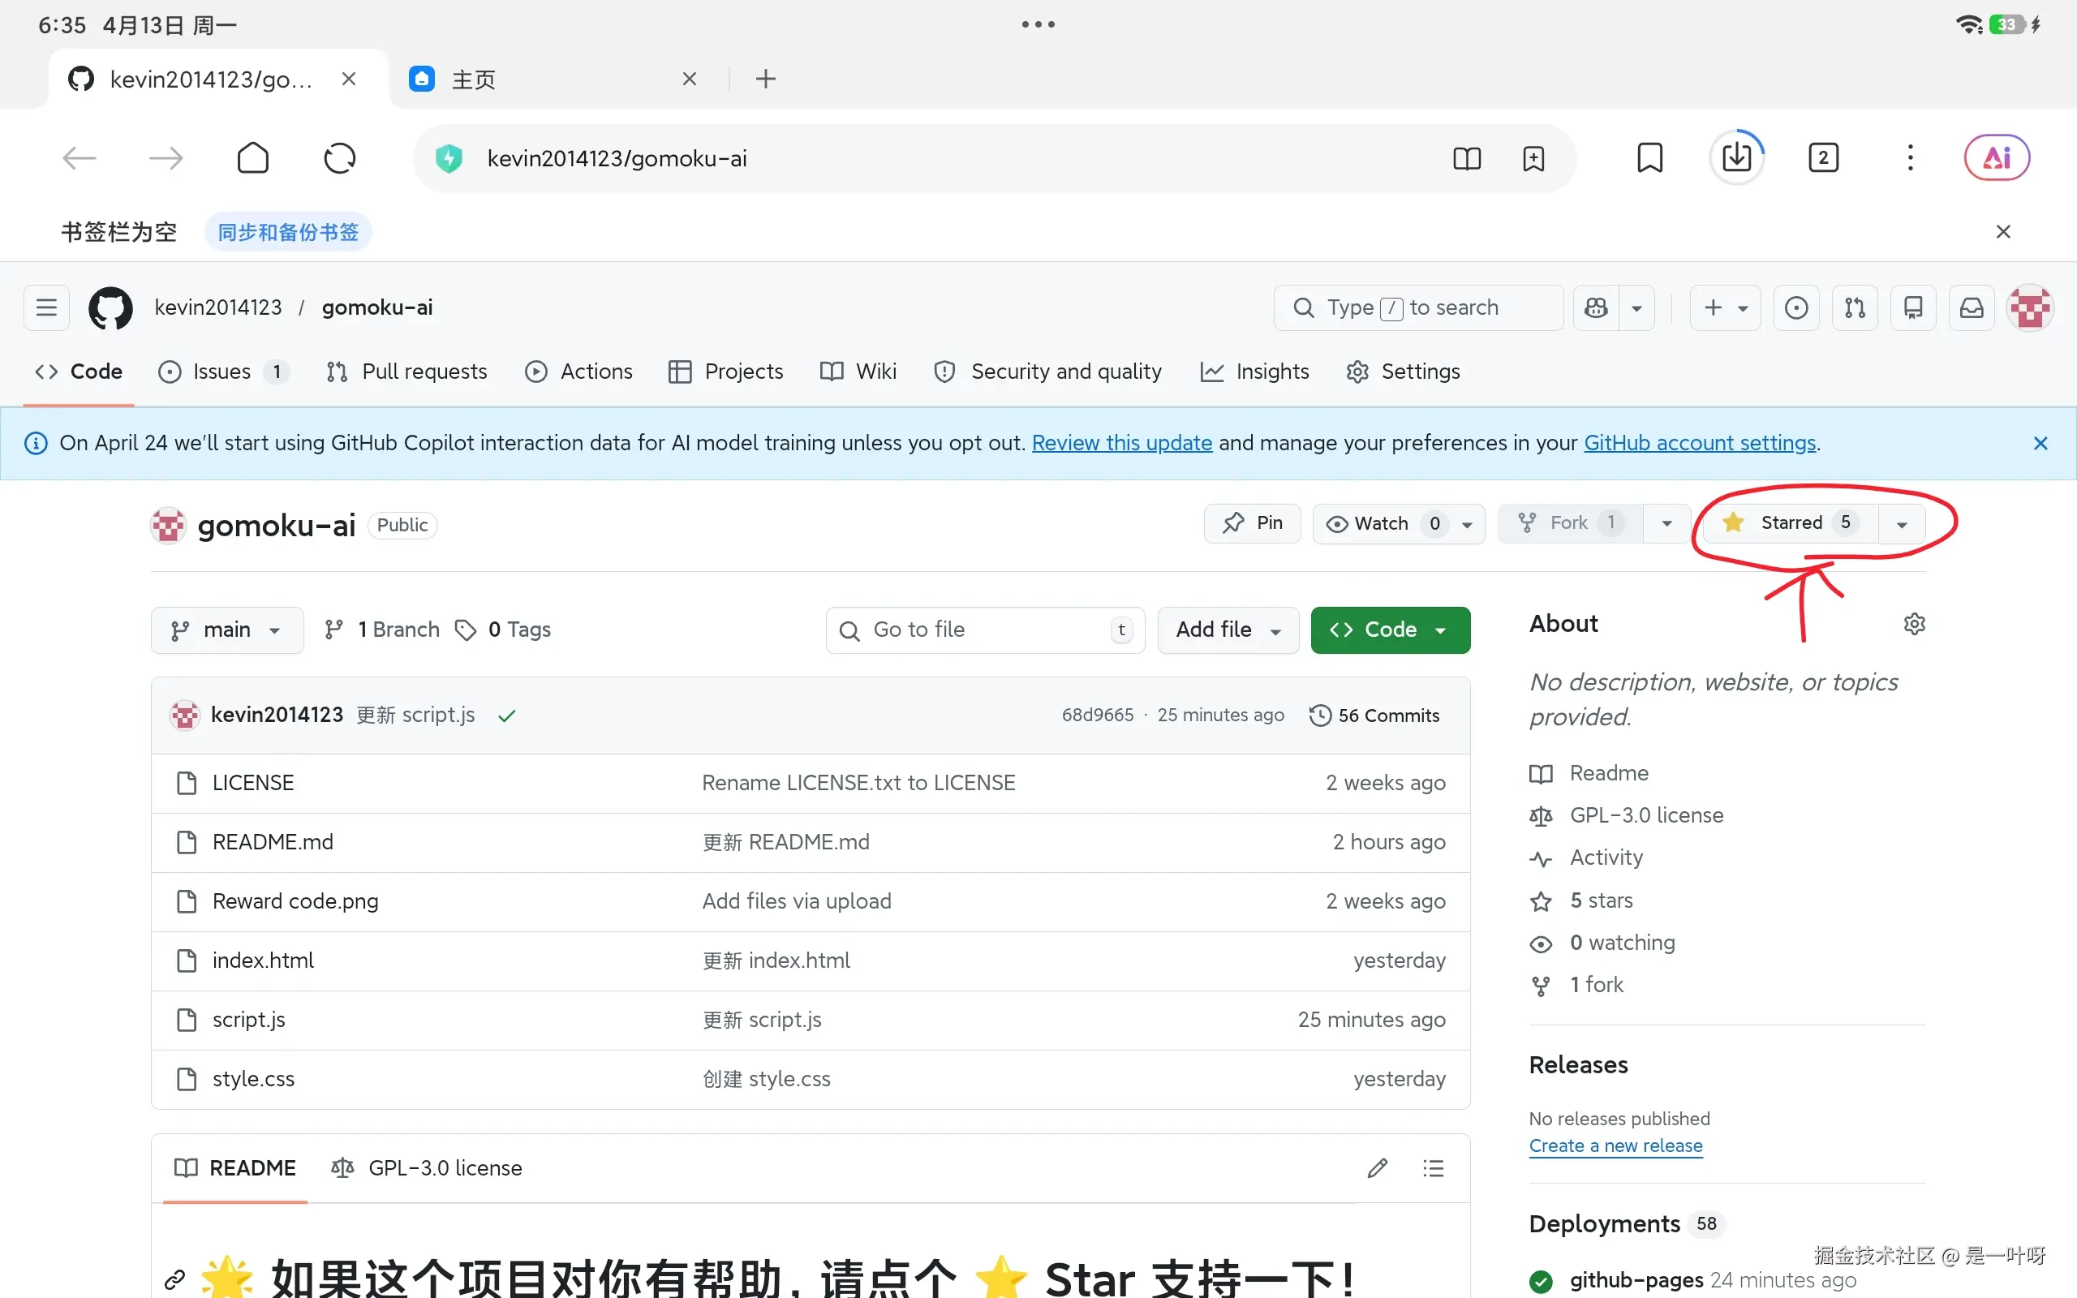The width and height of the screenshot is (2077, 1298).
Task: Open the pull requests icon in the header
Action: 1855,307
